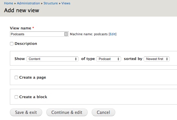Click the 'View name' field label
Screen dimensions: 177x120
(x=21, y=28)
